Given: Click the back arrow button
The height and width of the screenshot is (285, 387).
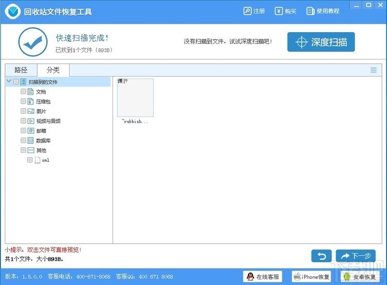Looking at the screenshot, I should 321,256.
